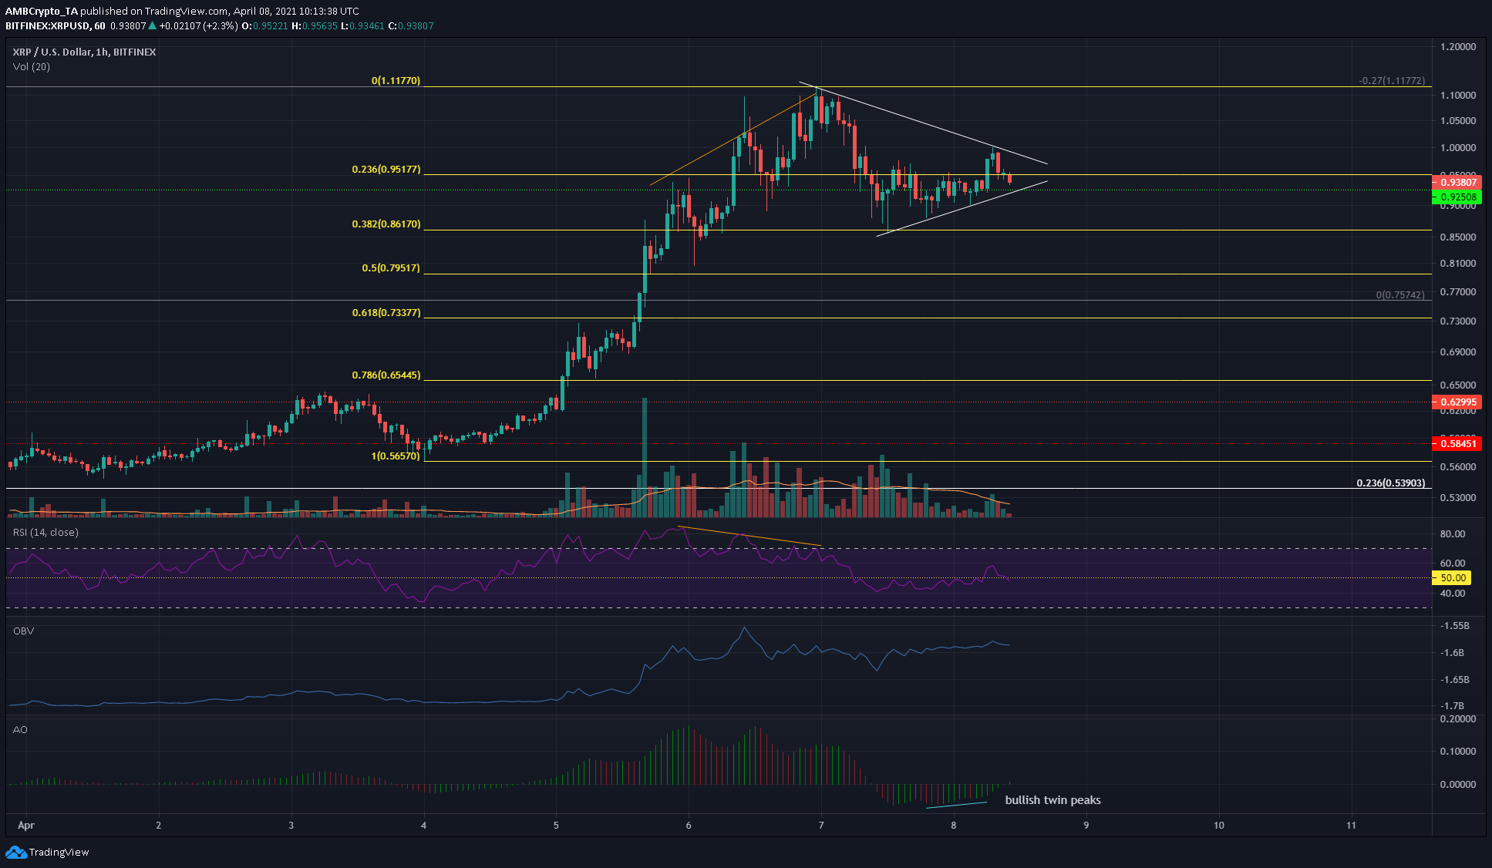This screenshot has width=1492, height=868.
Task: Click the yellow 50.00 RSI level tag
Action: (x=1451, y=577)
